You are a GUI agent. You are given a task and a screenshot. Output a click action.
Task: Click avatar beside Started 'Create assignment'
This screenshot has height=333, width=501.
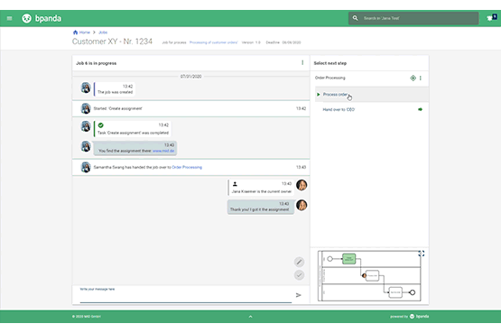[x=86, y=108]
